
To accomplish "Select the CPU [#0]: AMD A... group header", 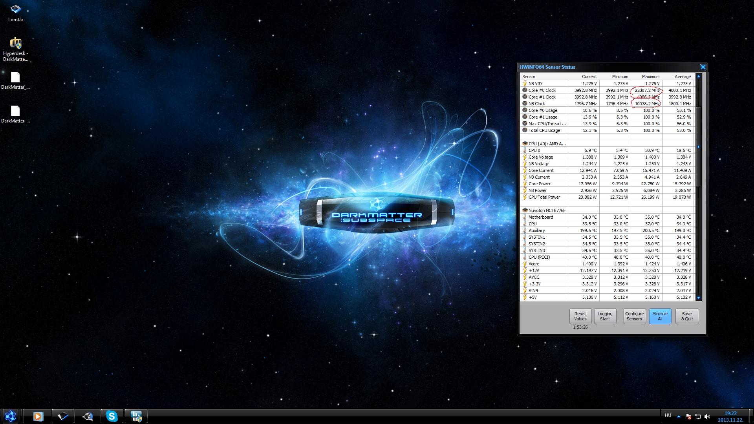I will tap(608, 144).
